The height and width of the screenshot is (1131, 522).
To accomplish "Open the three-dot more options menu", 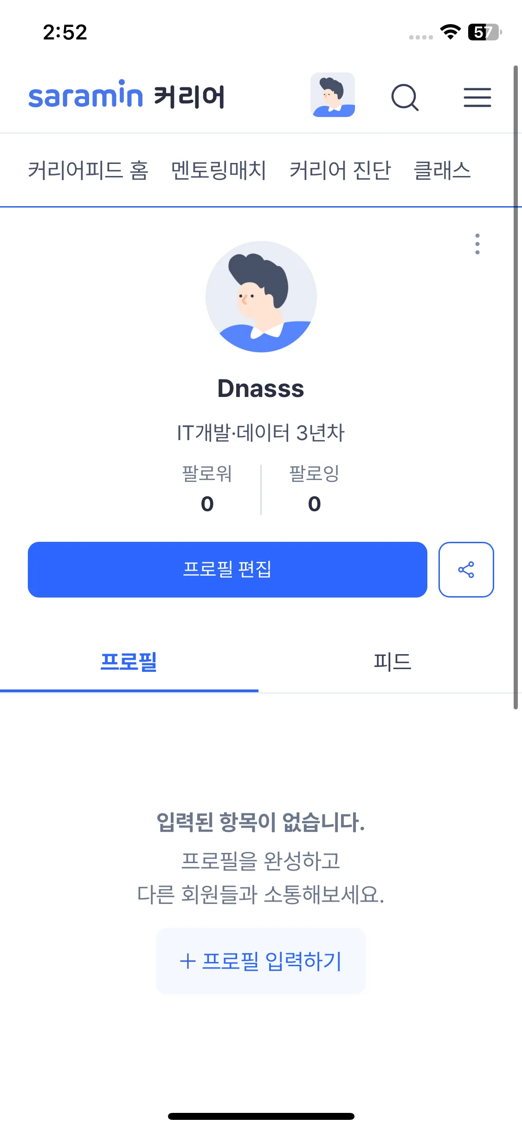I will pos(477,244).
